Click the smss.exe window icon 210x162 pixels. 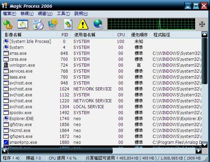pyautogui.click(x=6, y=53)
